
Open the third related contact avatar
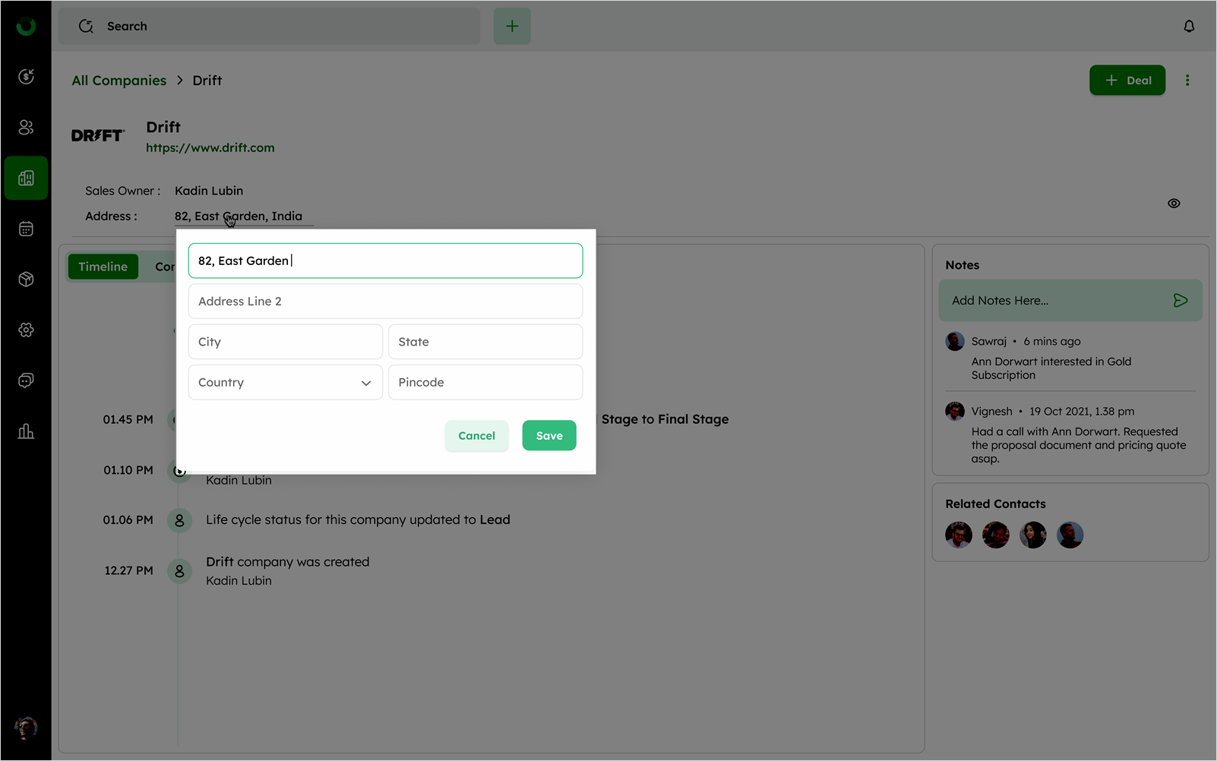click(x=1033, y=535)
